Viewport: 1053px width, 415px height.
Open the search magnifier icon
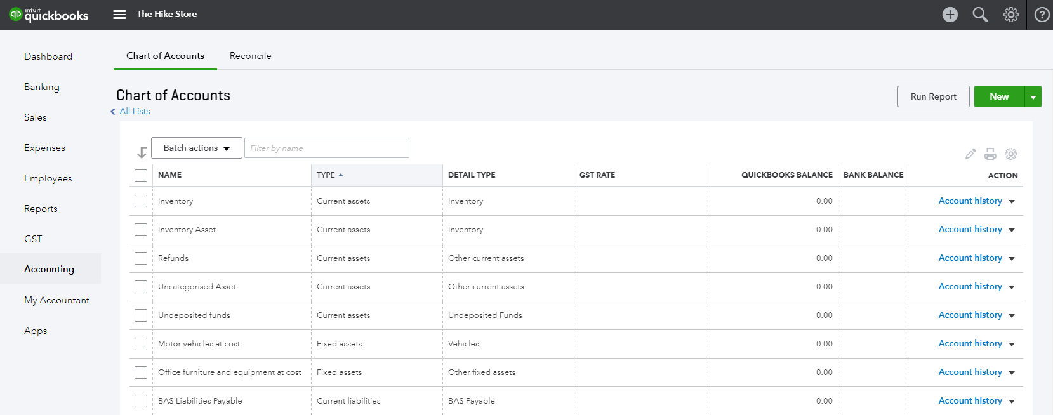tap(980, 15)
